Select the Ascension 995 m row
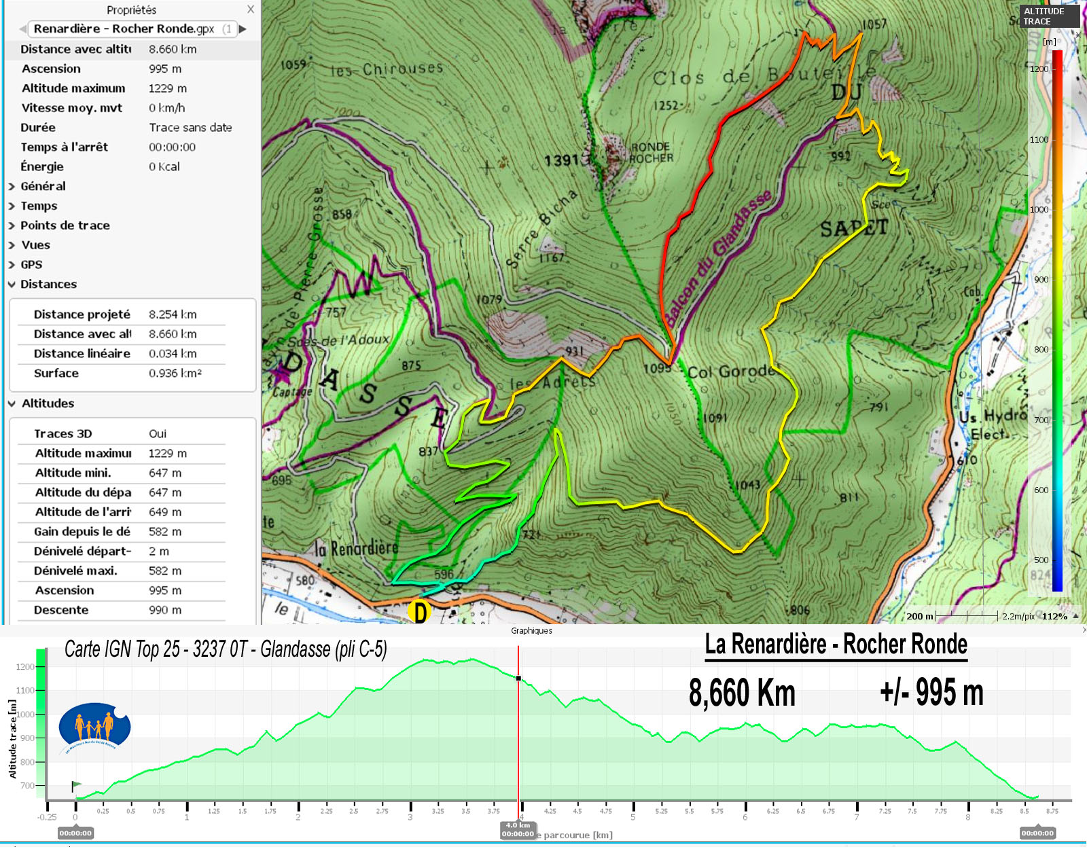1087x849 pixels. pos(132,69)
